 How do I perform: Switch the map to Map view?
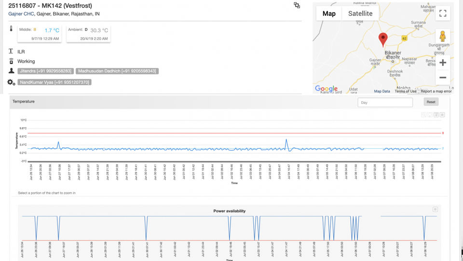point(329,13)
